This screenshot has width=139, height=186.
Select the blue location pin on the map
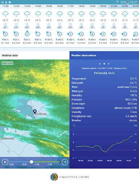[x=35, y=112]
